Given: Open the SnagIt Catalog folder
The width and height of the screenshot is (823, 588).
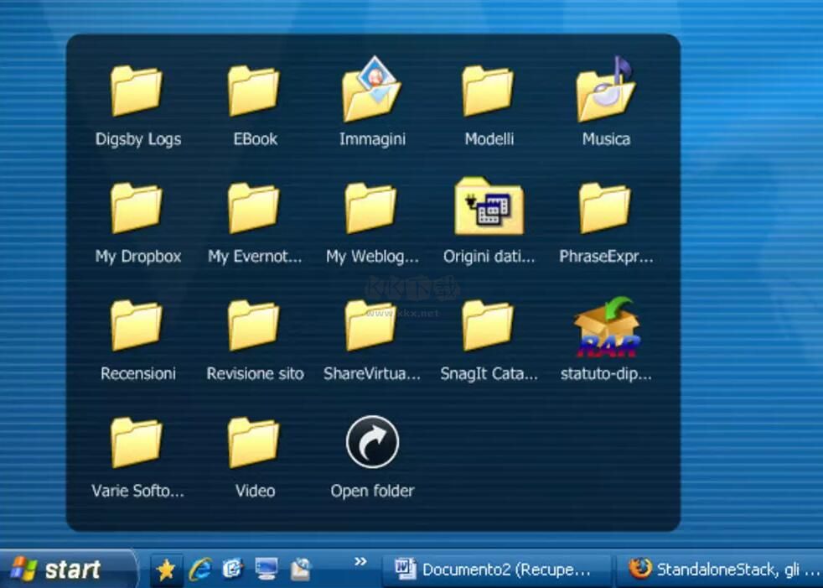Looking at the screenshot, I should point(489,325).
